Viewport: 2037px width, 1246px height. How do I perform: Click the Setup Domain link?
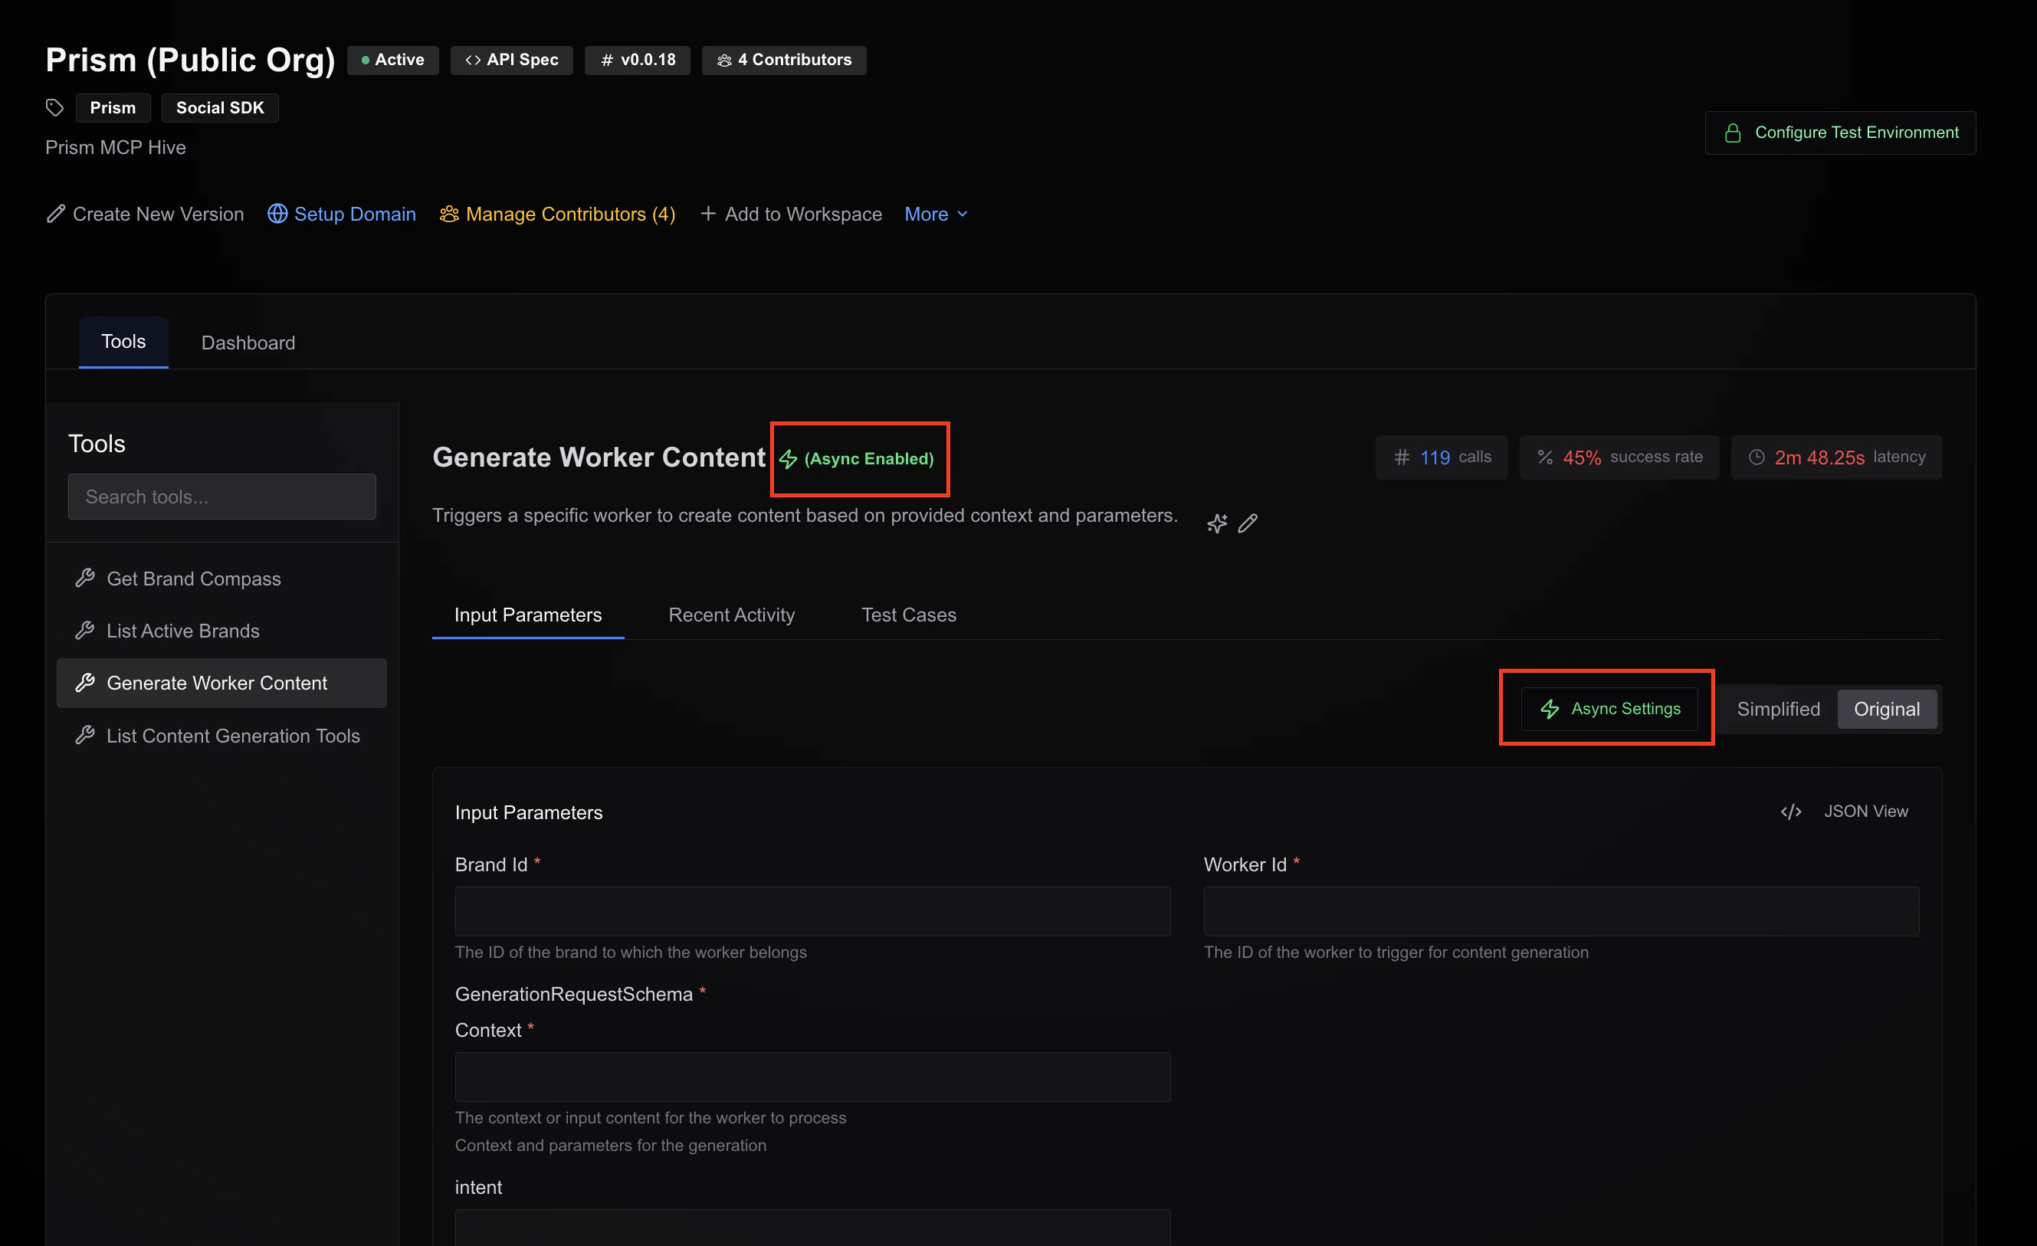click(x=342, y=214)
